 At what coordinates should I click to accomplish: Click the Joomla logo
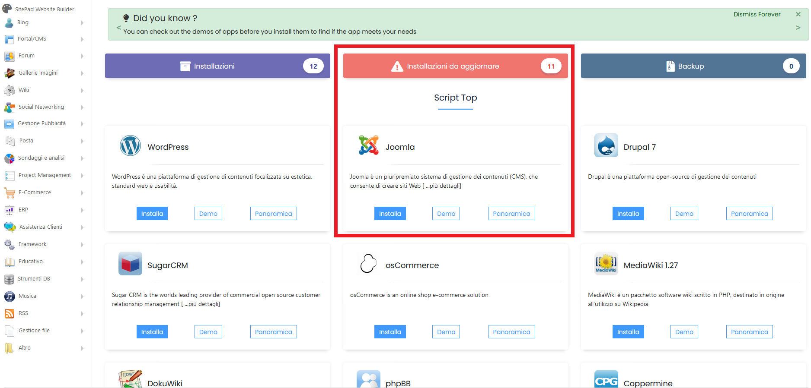pyautogui.click(x=368, y=145)
